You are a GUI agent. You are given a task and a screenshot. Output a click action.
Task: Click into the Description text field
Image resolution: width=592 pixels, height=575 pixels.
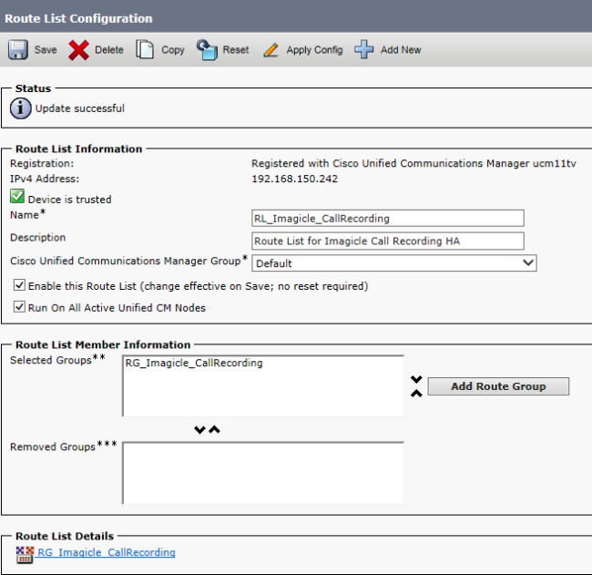(x=387, y=241)
